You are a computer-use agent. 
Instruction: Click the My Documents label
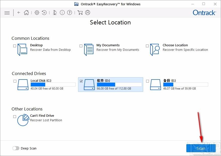point(108,45)
